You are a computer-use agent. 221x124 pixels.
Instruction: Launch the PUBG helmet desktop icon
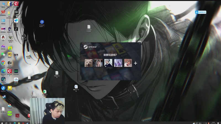click(x=10, y=63)
